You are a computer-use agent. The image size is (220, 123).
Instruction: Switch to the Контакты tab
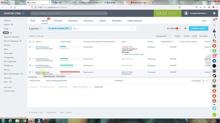[58, 20]
